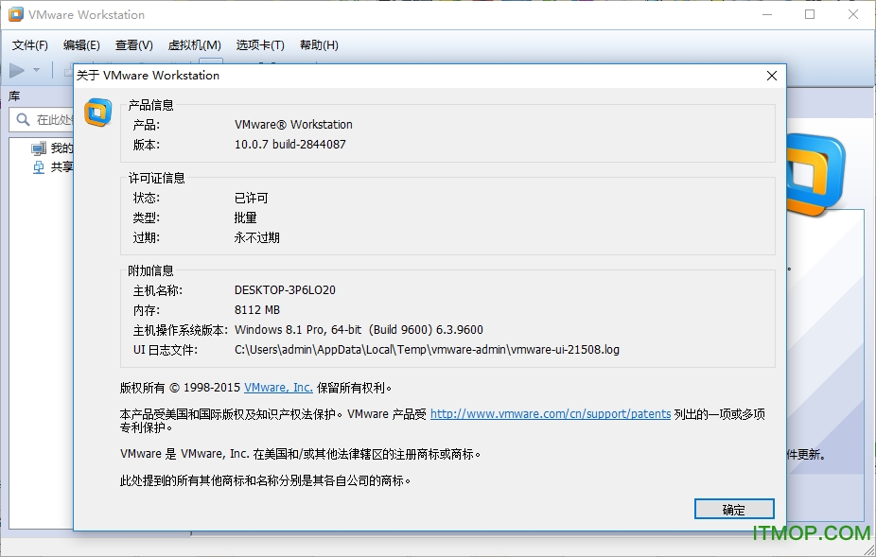Open the 查看(V) menu
This screenshot has height=557, width=876.
point(133,45)
